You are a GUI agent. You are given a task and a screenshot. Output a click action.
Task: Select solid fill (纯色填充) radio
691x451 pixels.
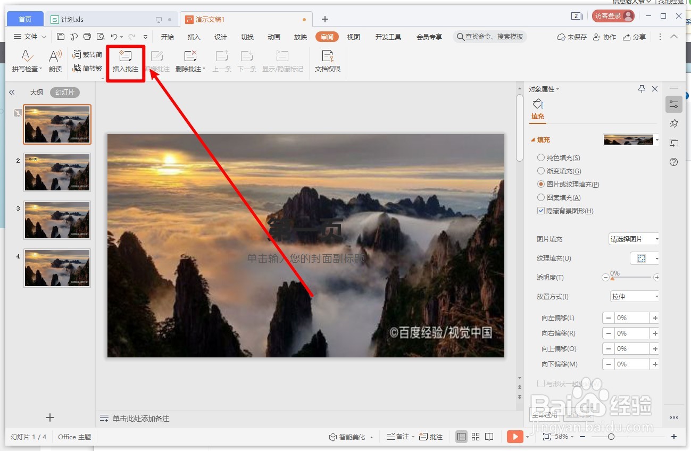point(541,157)
